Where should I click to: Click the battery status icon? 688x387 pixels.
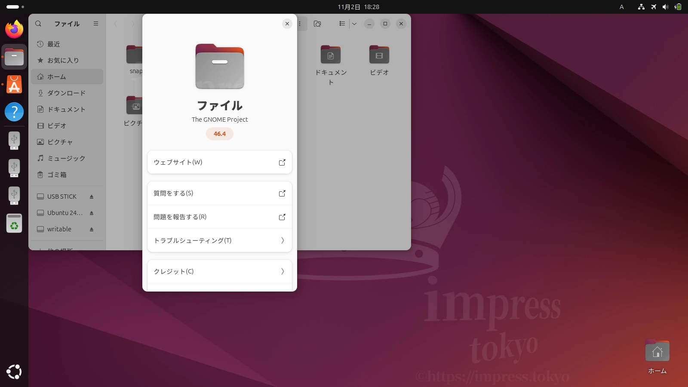click(x=678, y=7)
